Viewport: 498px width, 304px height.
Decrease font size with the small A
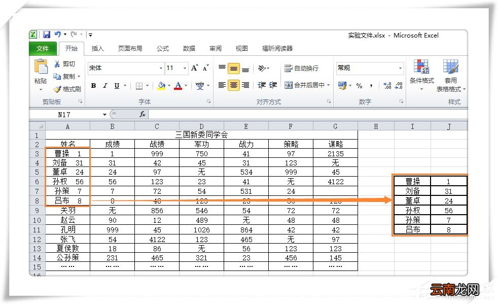pos(205,67)
